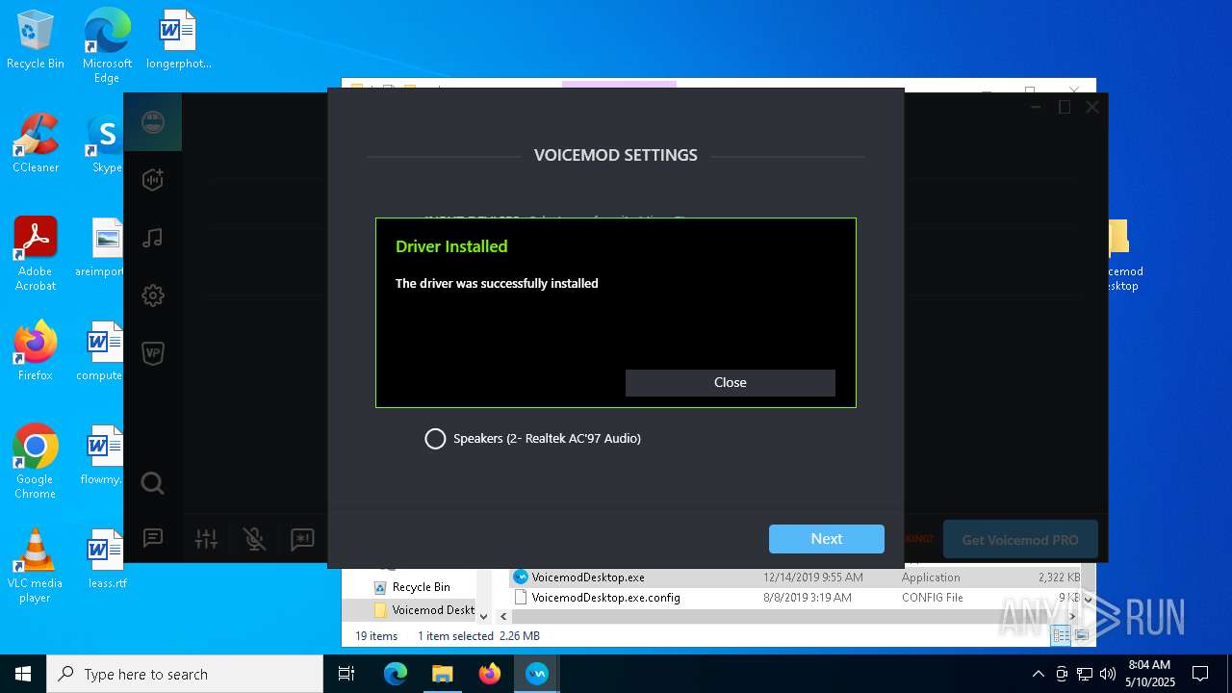Select the Speakers Realtek AC'97 Audio option

(532, 439)
